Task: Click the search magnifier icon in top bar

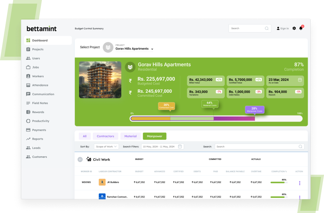Action: pyautogui.click(x=267, y=29)
